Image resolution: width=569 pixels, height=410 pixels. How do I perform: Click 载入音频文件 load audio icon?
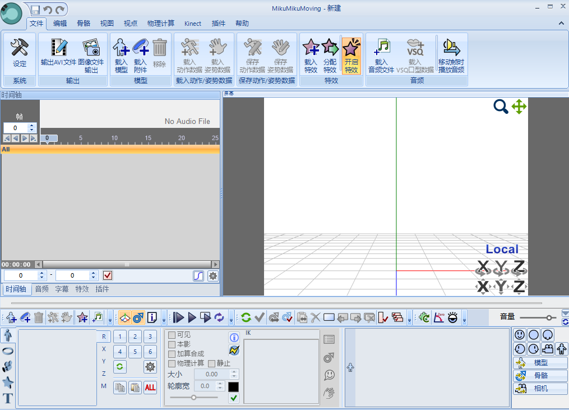tap(381, 53)
